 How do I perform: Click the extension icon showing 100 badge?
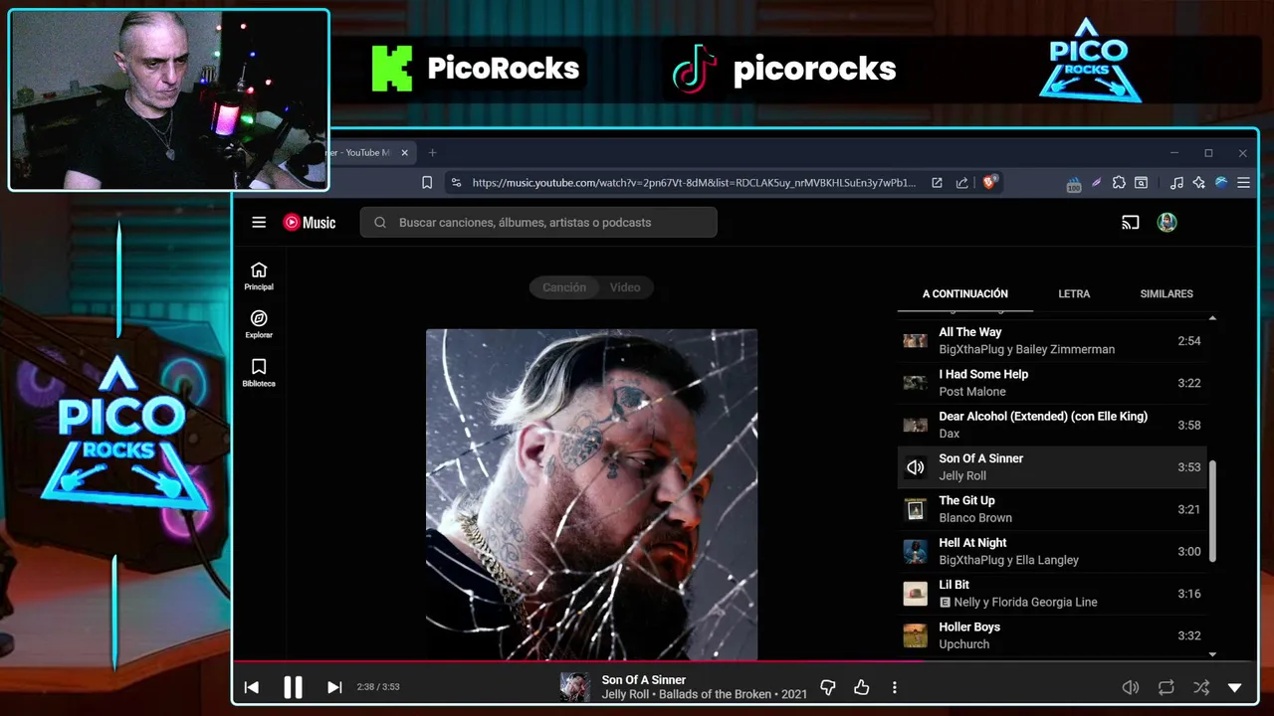[x=1074, y=184]
